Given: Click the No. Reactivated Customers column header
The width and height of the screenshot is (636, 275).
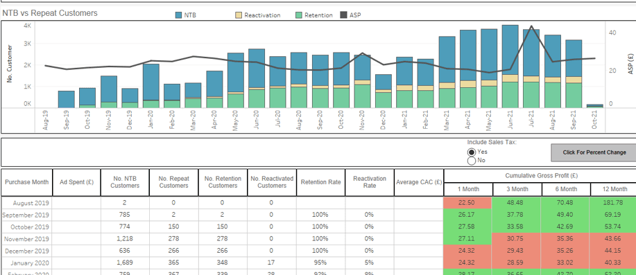Looking at the screenshot, I should (x=272, y=182).
